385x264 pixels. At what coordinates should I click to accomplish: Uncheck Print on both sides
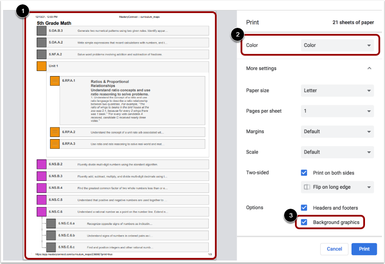(x=304, y=173)
